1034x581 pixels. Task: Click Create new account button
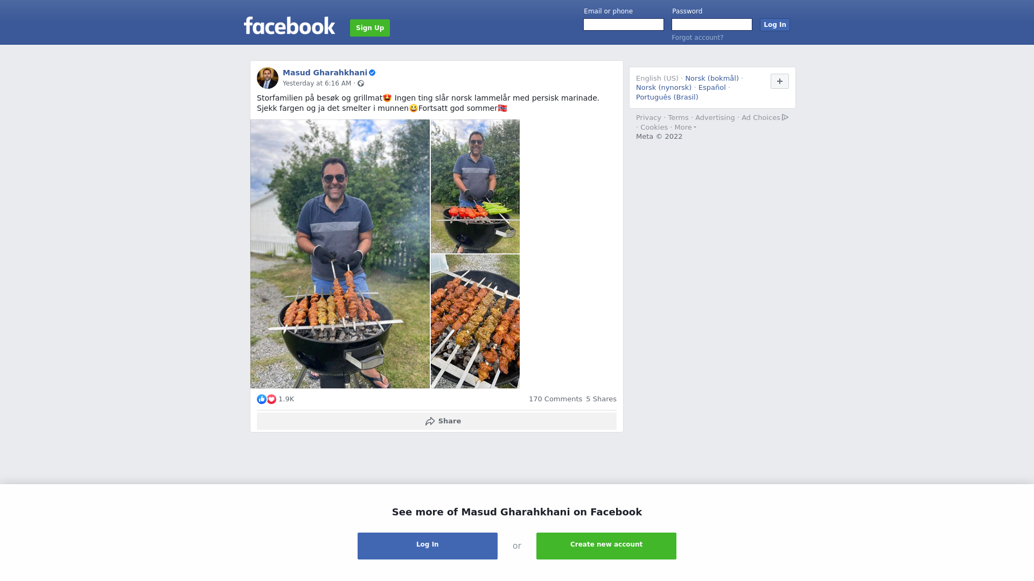(x=606, y=546)
